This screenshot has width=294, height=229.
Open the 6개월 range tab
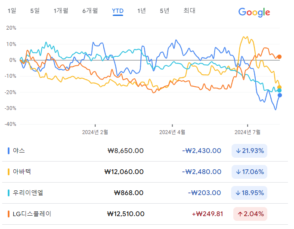point(90,11)
